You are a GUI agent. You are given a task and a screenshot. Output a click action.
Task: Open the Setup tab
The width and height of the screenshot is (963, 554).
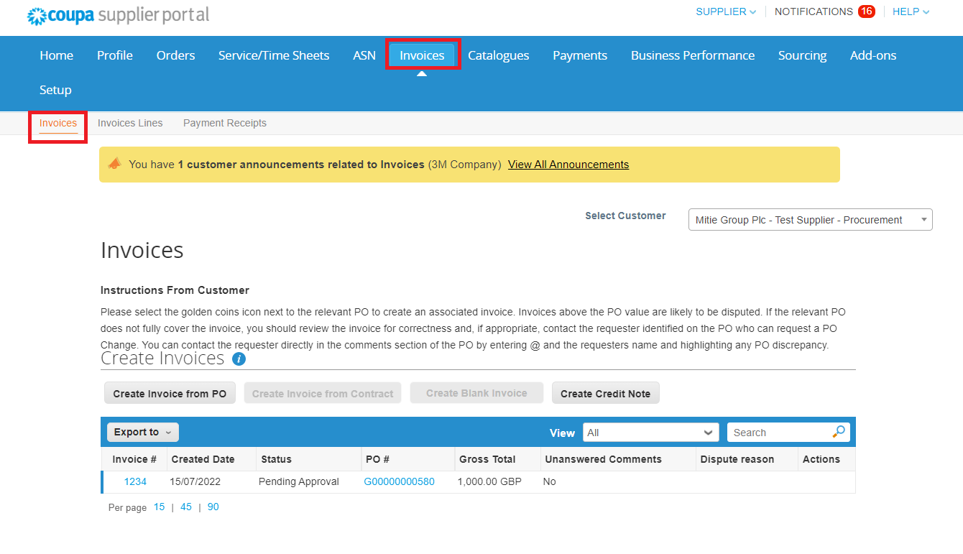[55, 90]
